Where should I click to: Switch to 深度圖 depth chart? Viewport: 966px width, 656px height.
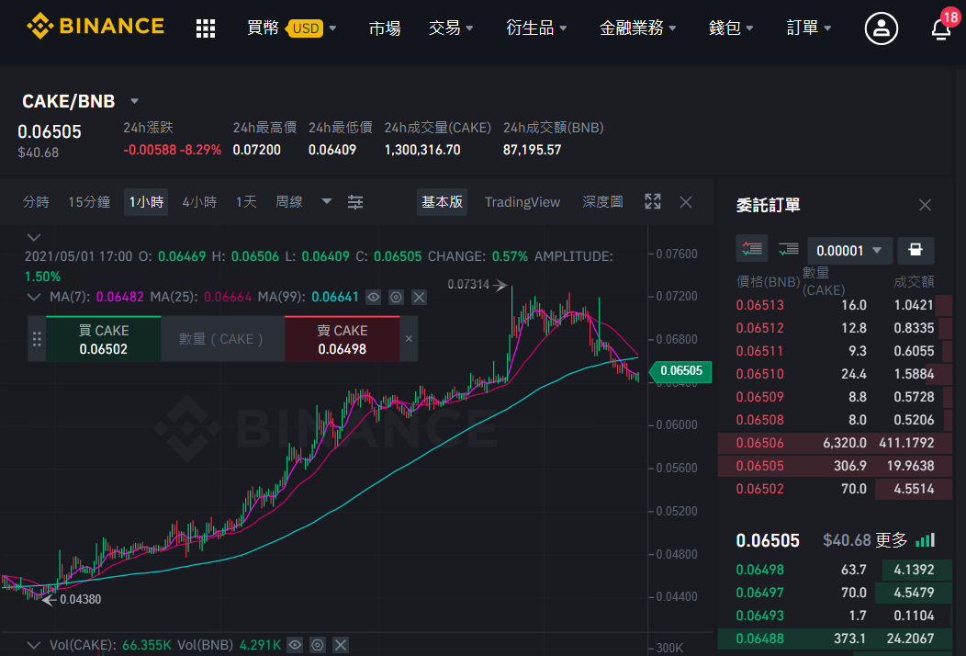click(x=602, y=201)
